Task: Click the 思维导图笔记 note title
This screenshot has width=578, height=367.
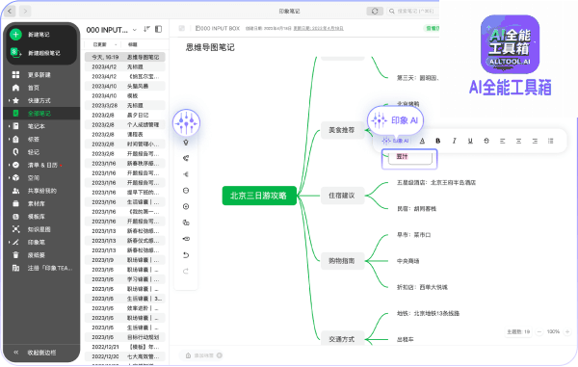Action: tap(210, 47)
